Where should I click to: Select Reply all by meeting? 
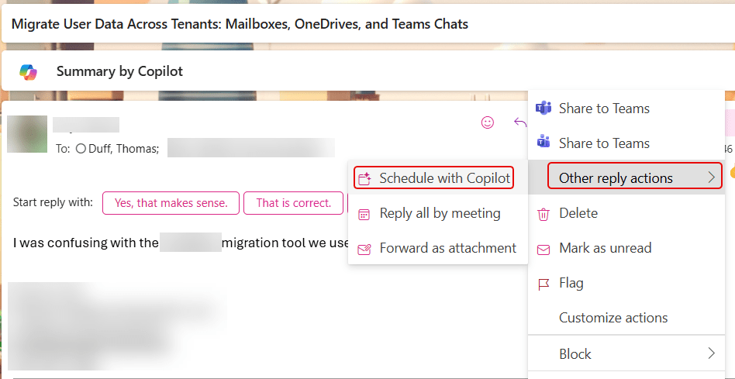tap(440, 213)
